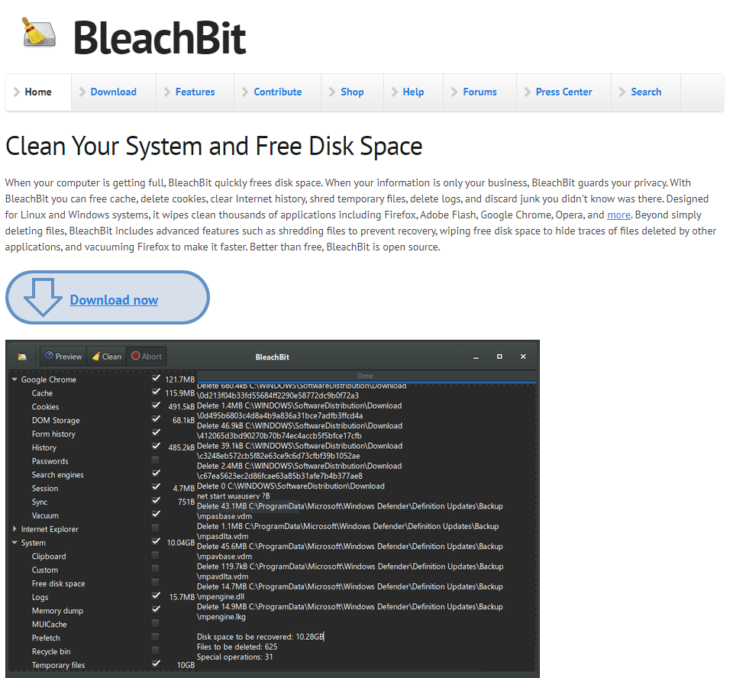Click "net start wuauserv ?B" log line
749x678 pixels.
(233, 496)
